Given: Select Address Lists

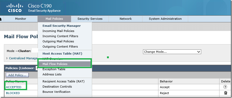Looking at the screenshot, I should 52,74.
